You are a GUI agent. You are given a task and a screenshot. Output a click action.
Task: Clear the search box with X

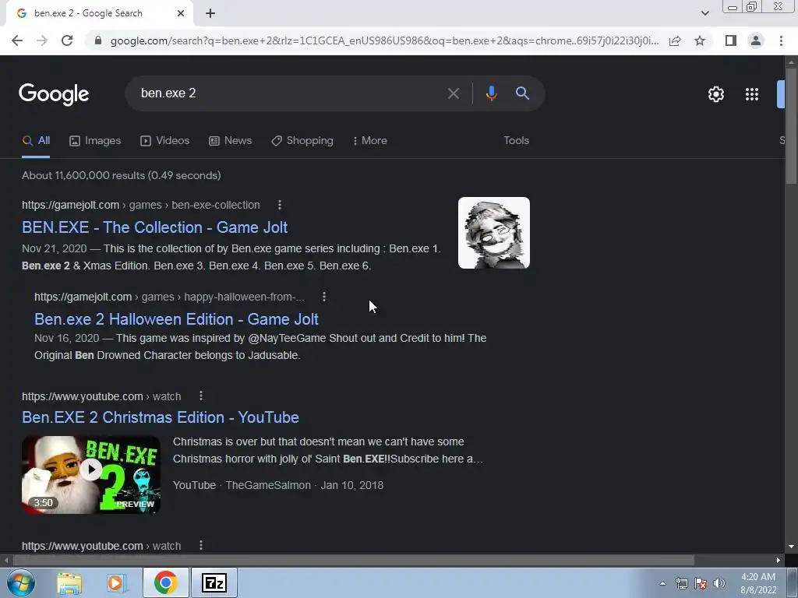point(453,93)
